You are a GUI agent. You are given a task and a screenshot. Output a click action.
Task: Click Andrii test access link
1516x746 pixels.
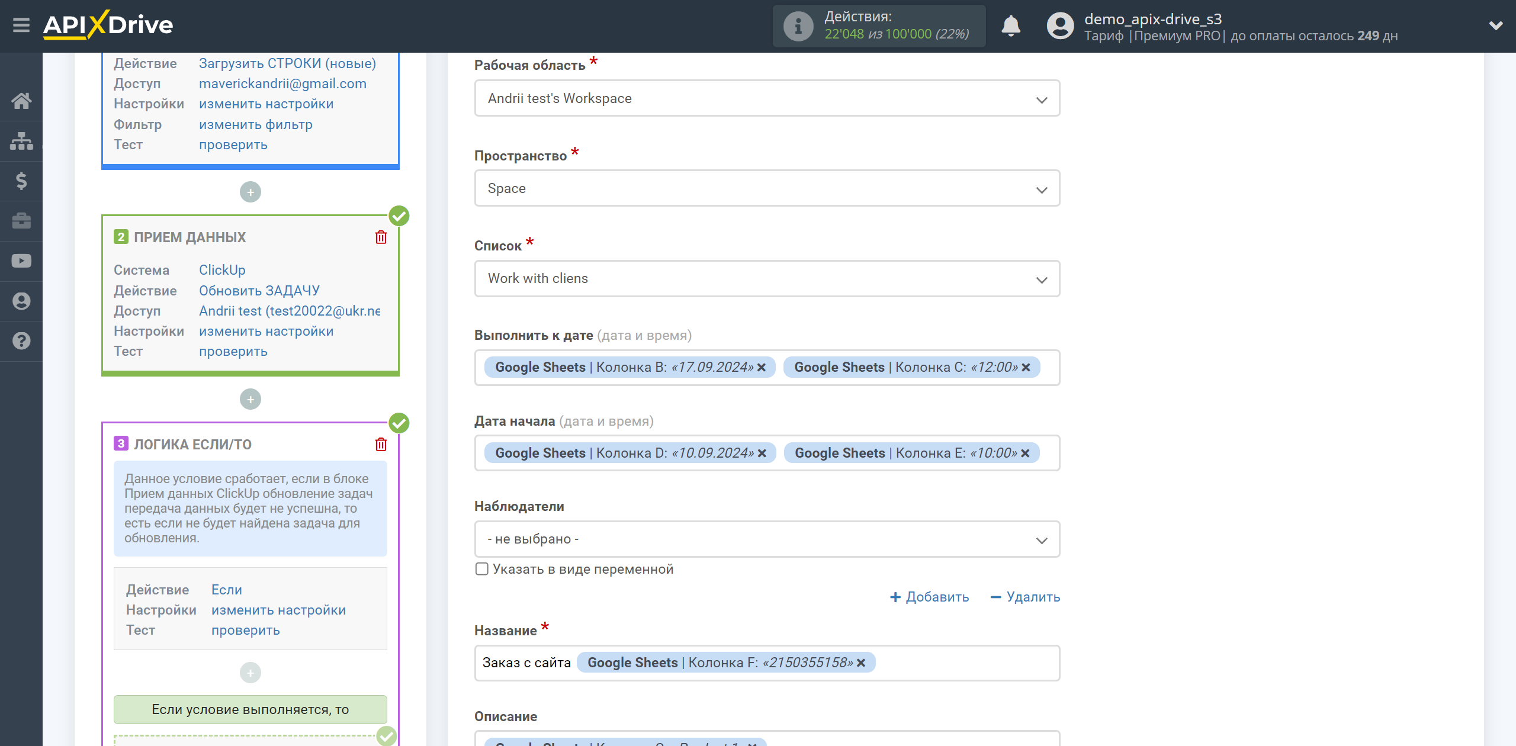click(x=290, y=311)
